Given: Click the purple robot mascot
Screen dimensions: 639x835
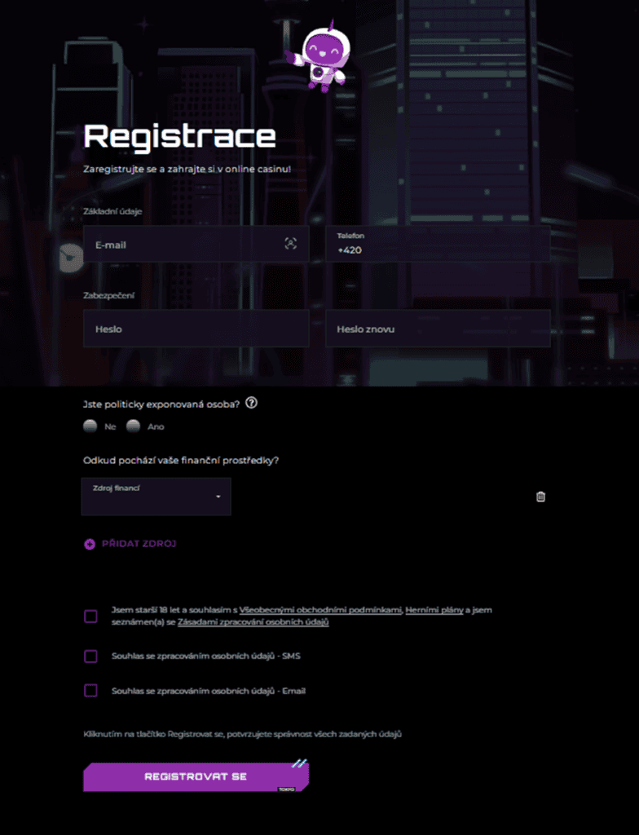Looking at the screenshot, I should point(320,56).
